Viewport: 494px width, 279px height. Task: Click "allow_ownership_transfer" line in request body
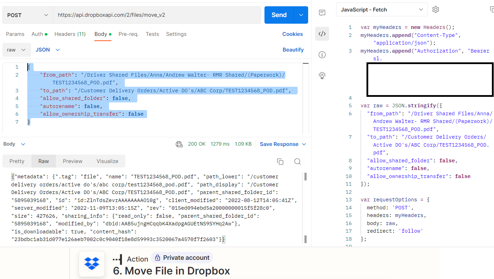92,114
